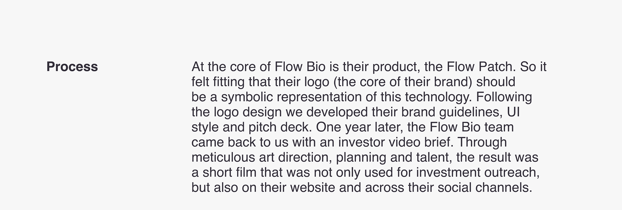622x210 pixels.
Task: Click the phrase "investment outreach"
Action: coord(477,172)
